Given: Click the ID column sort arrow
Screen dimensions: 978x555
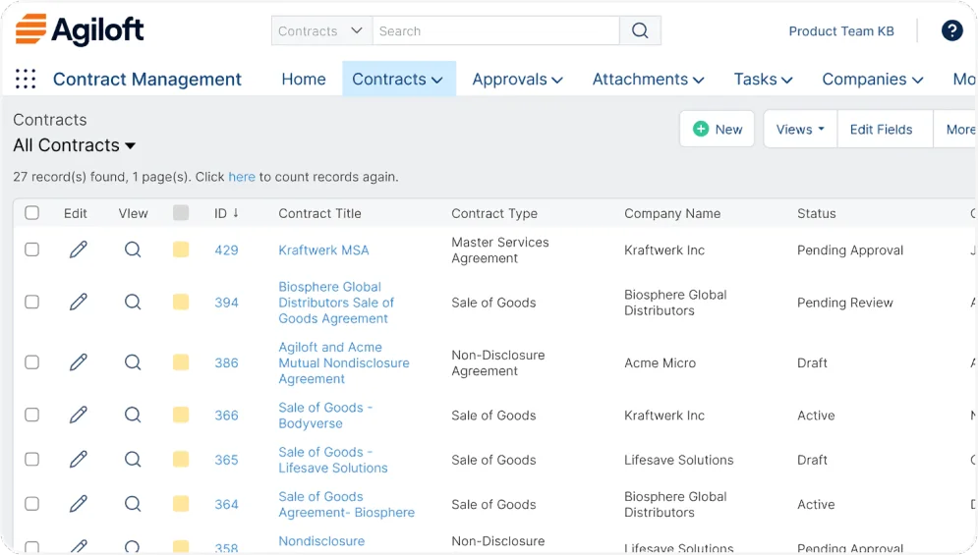Looking at the screenshot, I should pos(236,213).
